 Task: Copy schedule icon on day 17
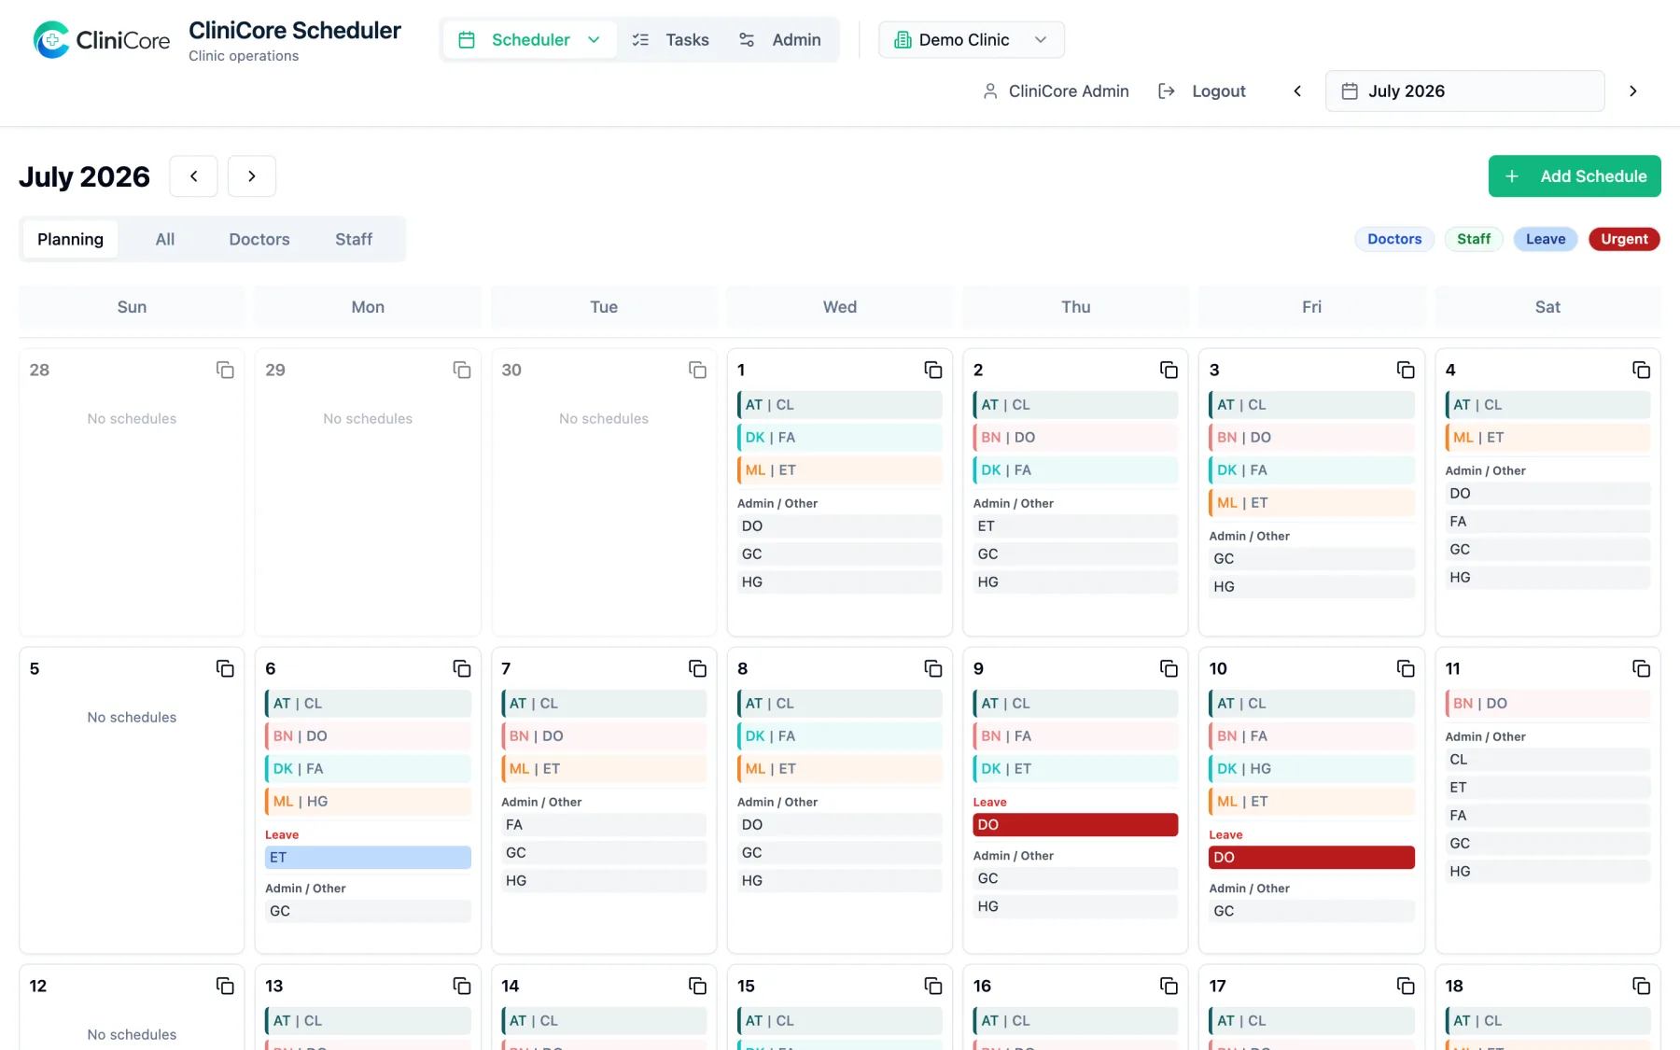[x=1406, y=986]
